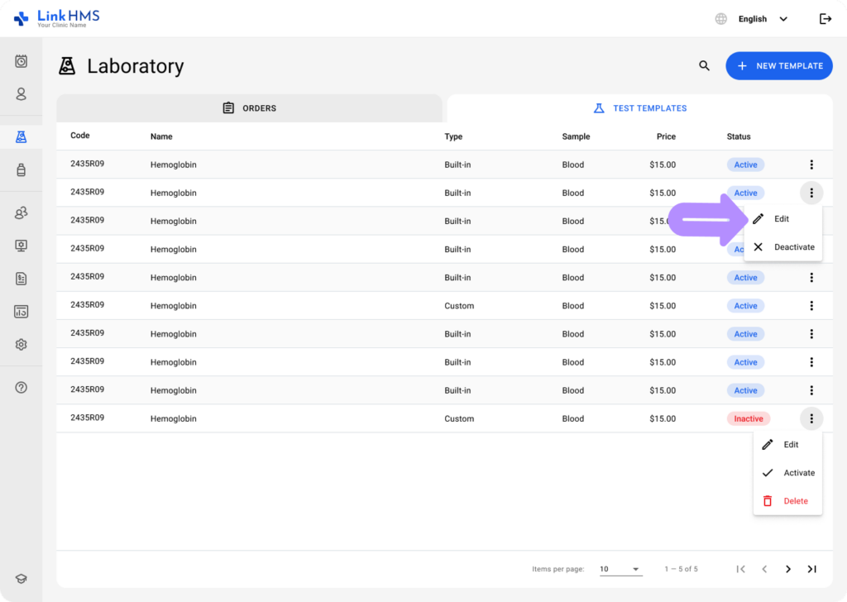Open the Laboratory flask icon in sidebar
The width and height of the screenshot is (847, 602).
(x=21, y=136)
